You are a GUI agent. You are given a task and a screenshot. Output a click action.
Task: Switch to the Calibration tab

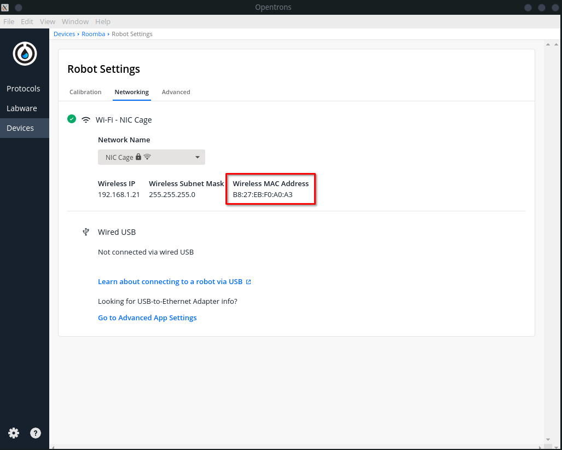(85, 92)
